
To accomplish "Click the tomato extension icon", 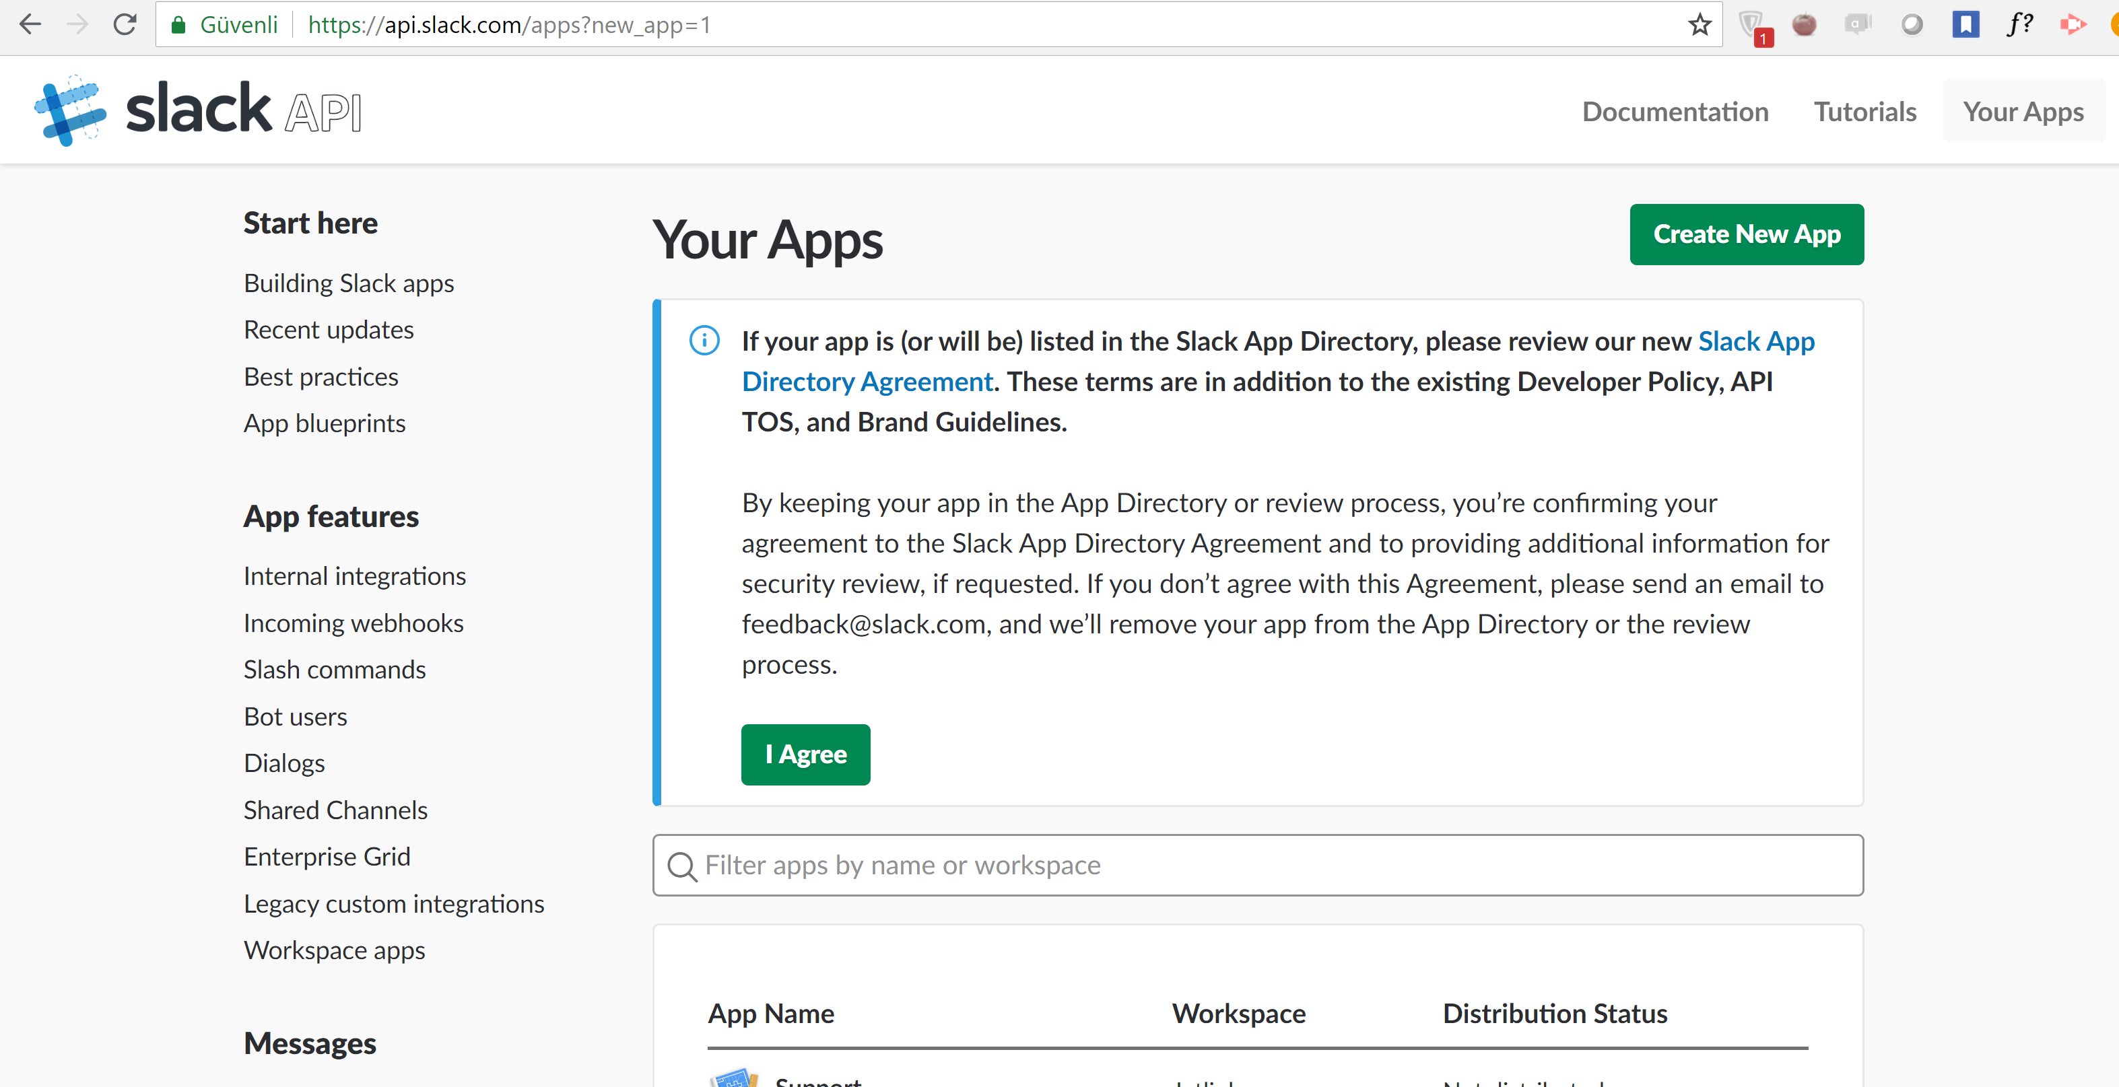I will [x=1804, y=25].
